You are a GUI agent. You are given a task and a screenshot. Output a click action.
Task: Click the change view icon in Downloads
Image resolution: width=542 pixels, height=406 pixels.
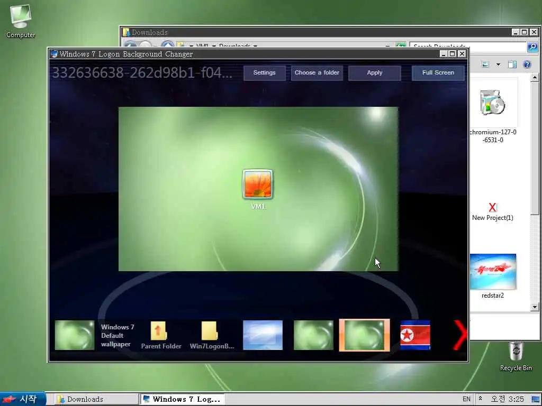(486, 64)
